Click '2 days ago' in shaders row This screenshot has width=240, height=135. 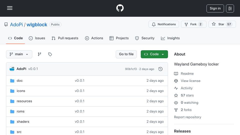pos(155,122)
